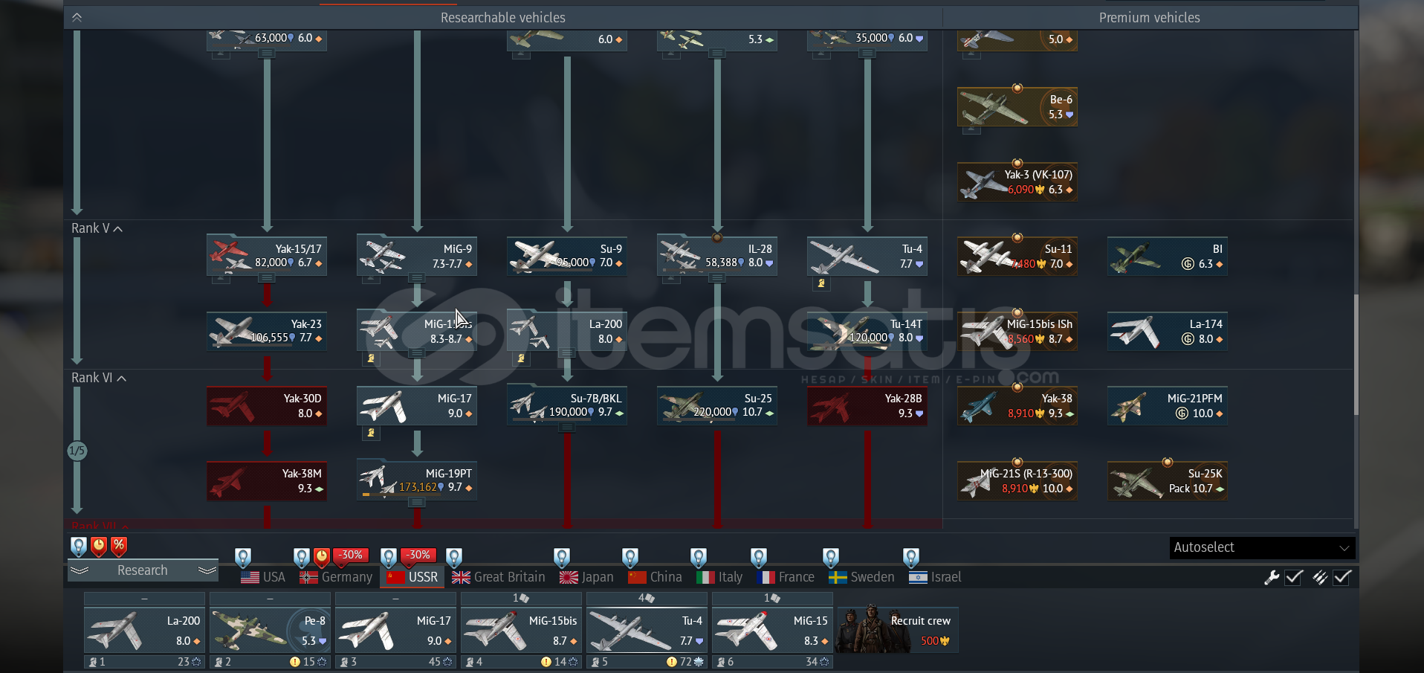The height and width of the screenshot is (673, 1424).
Task: Select the MiG-15bis crew slot
Action: [521, 630]
